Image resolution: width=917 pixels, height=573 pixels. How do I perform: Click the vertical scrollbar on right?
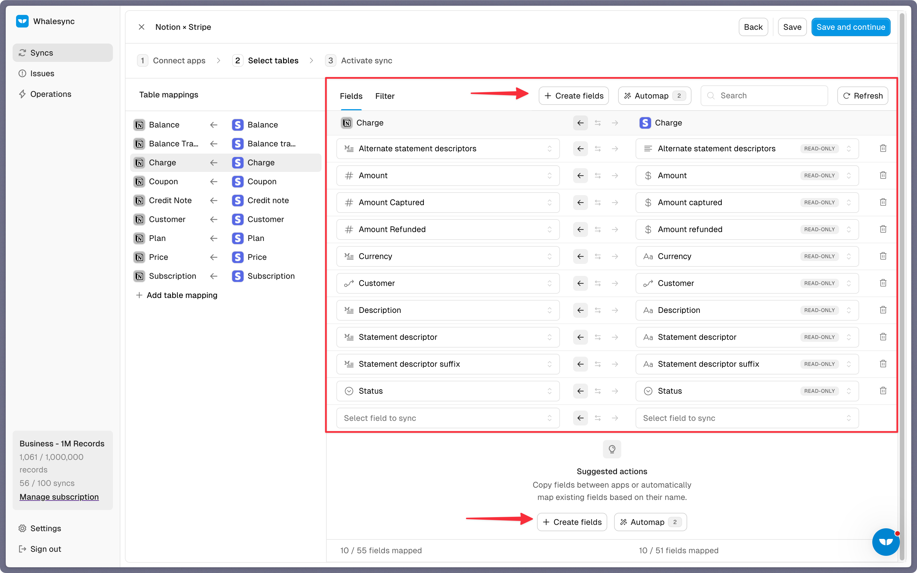point(902,286)
